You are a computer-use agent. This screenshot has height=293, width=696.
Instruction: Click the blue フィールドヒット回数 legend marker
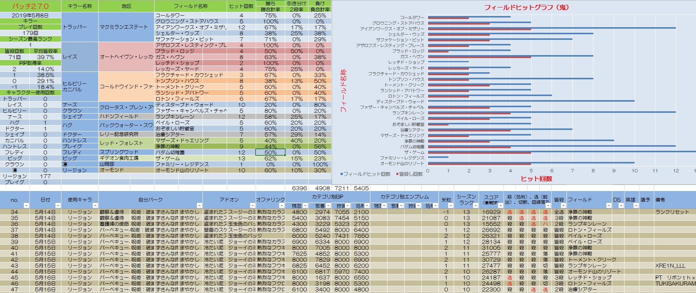(x=342, y=174)
